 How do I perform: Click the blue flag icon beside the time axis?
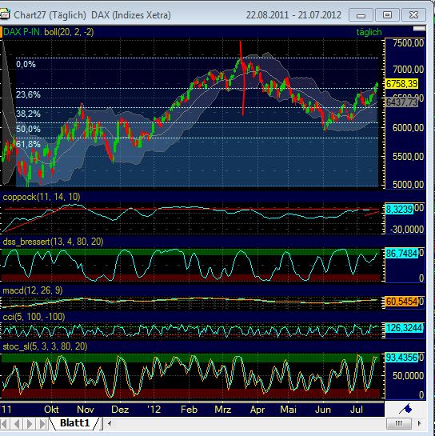tap(405, 409)
